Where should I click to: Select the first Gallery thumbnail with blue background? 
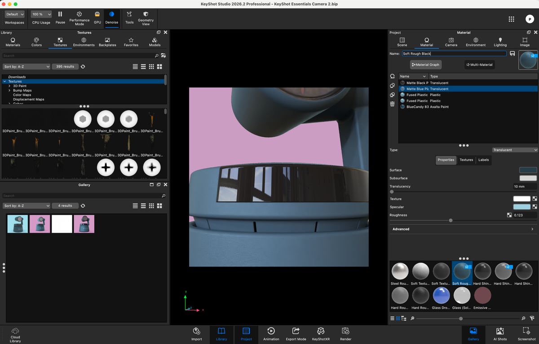[x=18, y=224]
